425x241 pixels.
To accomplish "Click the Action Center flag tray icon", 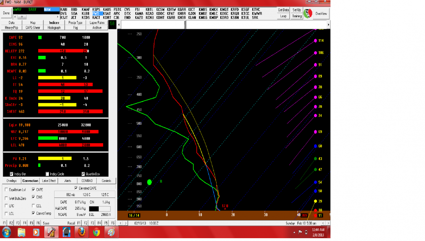I will (x=301, y=233).
